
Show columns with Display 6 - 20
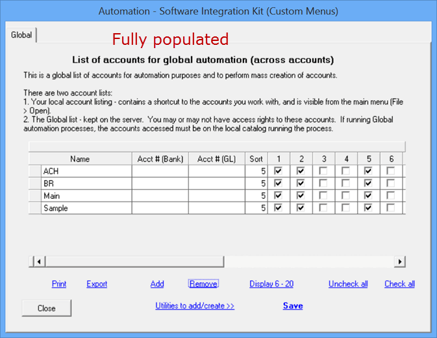271,284
